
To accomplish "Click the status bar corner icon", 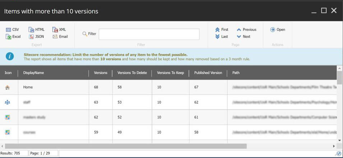I will (338, 154).
